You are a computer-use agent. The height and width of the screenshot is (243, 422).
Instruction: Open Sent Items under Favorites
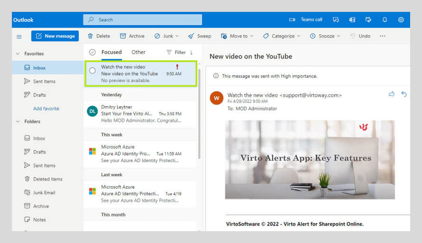pyautogui.click(x=47, y=81)
